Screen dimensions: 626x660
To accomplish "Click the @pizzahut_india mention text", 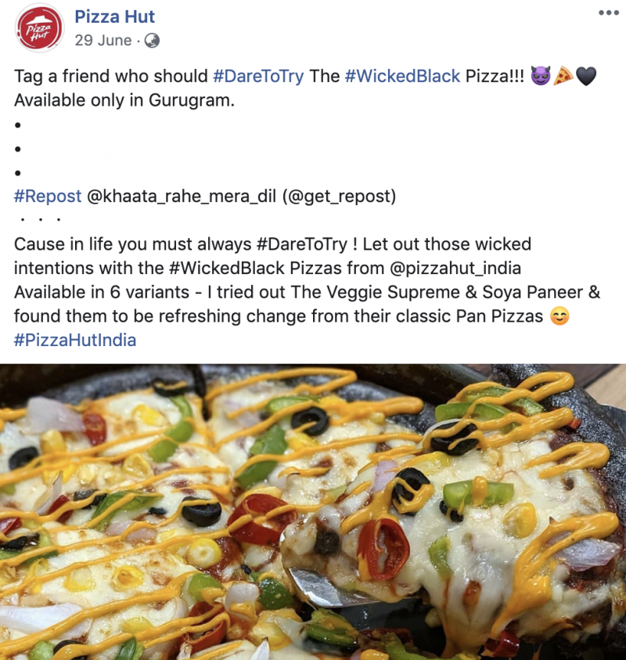I will tap(455, 268).
